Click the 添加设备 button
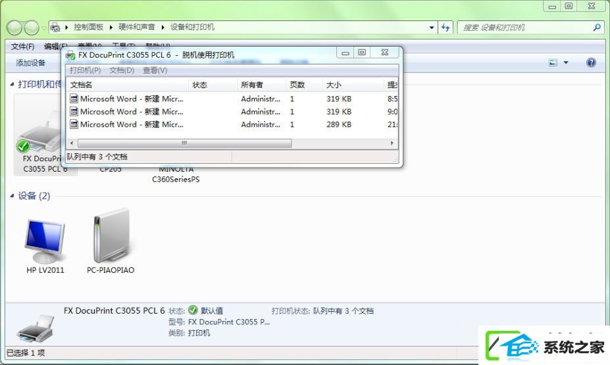This screenshot has width=610, height=365. click(x=31, y=62)
